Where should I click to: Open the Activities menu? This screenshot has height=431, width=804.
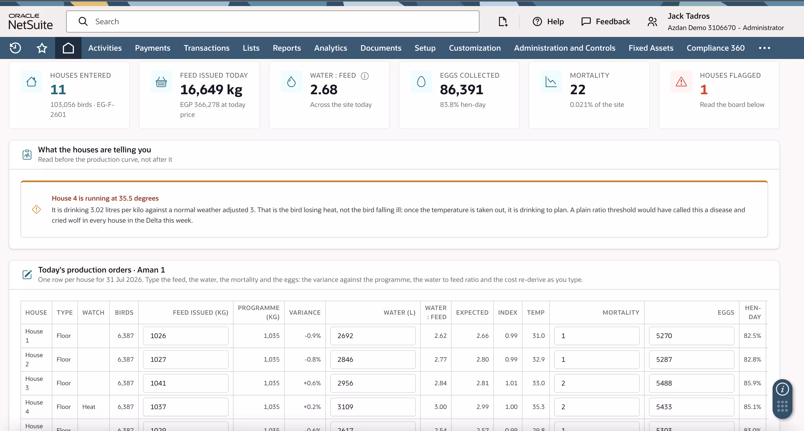coord(105,48)
